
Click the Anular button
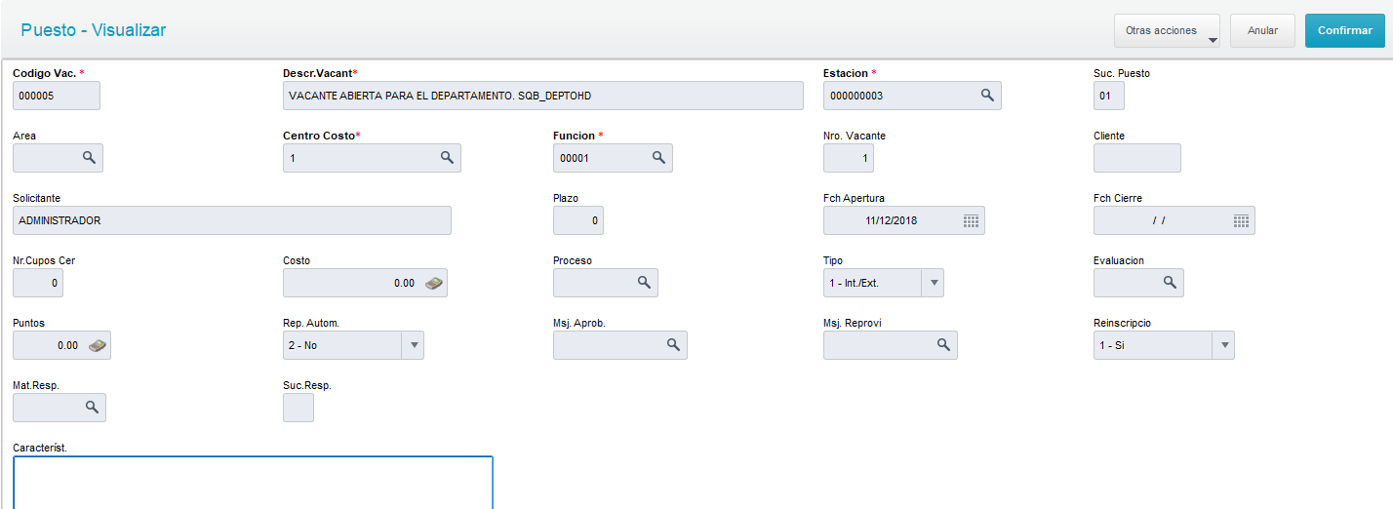(x=1262, y=31)
